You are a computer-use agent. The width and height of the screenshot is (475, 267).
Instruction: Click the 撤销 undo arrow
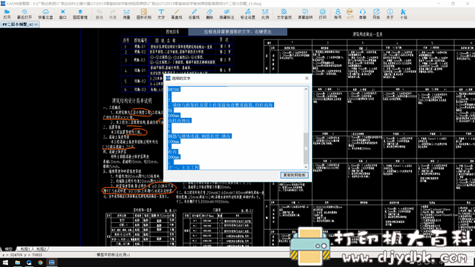(99, 14)
